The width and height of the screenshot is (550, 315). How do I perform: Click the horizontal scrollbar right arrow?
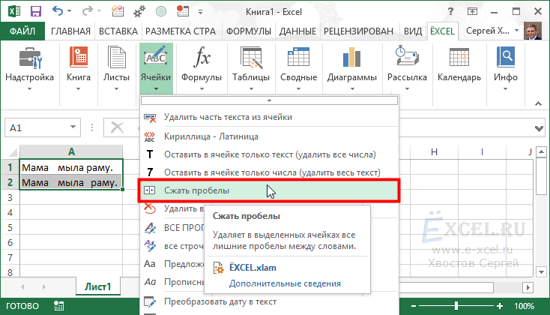(528, 287)
